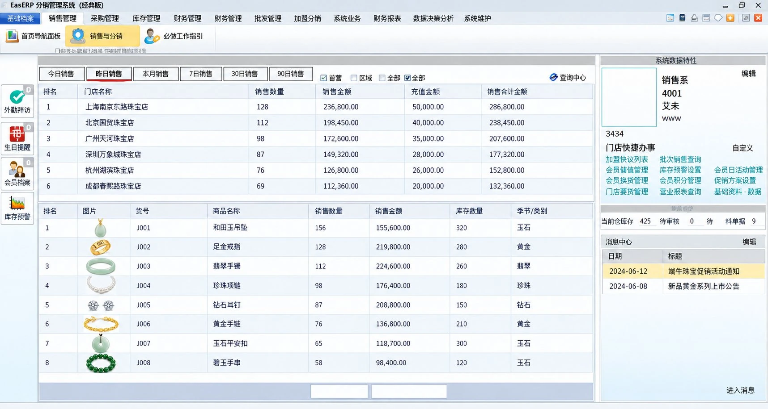Image resolution: width=768 pixels, height=409 pixels.
Task: Open the 外勤拜访 sidebar shortcut
Action: (x=17, y=101)
